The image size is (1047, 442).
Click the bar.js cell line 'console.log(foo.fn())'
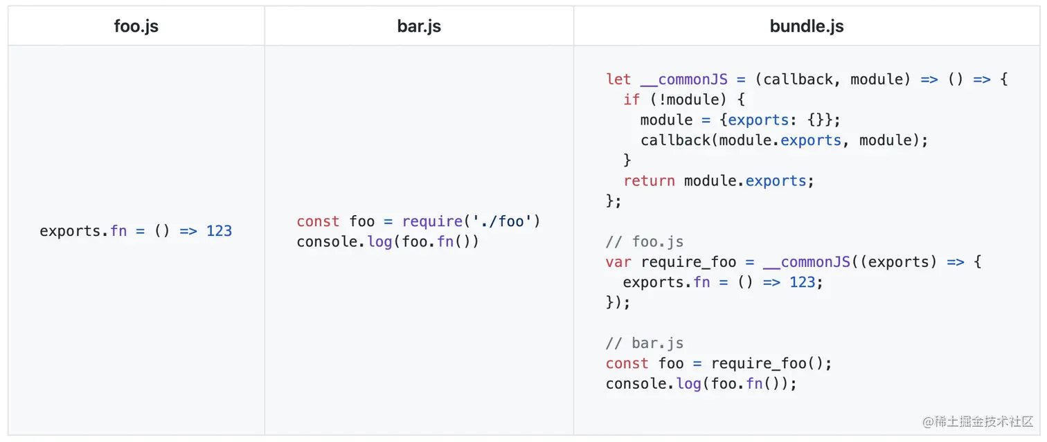pos(388,241)
